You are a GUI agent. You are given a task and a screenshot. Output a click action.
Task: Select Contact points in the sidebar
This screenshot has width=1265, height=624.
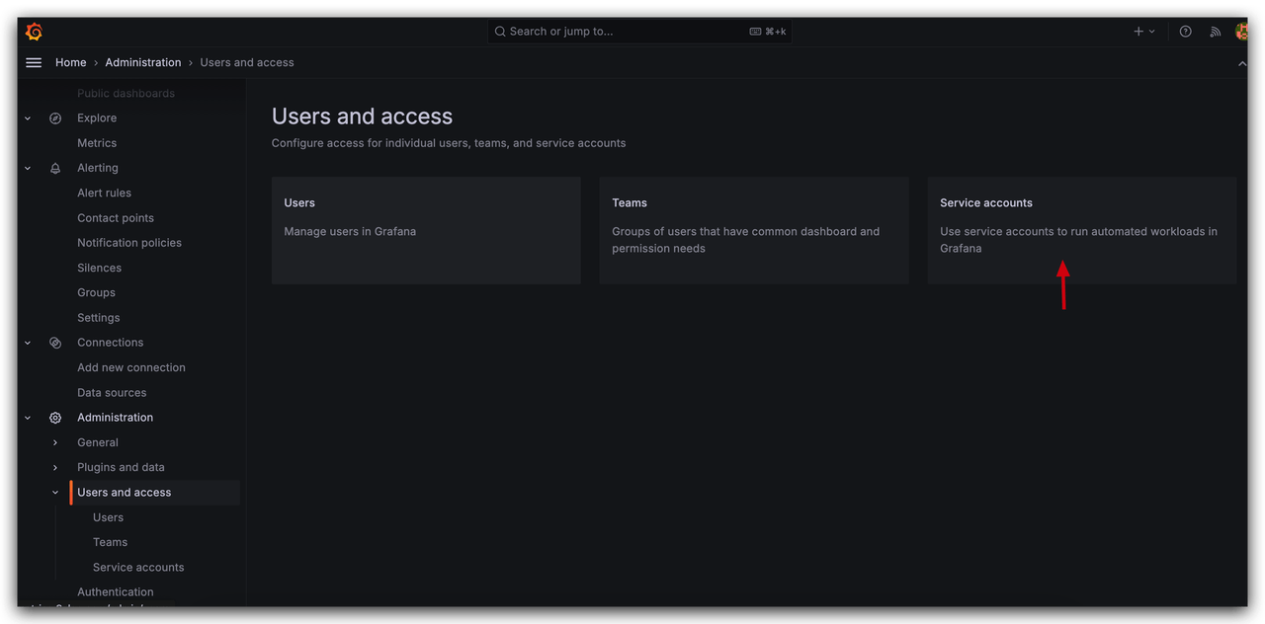[x=116, y=218]
